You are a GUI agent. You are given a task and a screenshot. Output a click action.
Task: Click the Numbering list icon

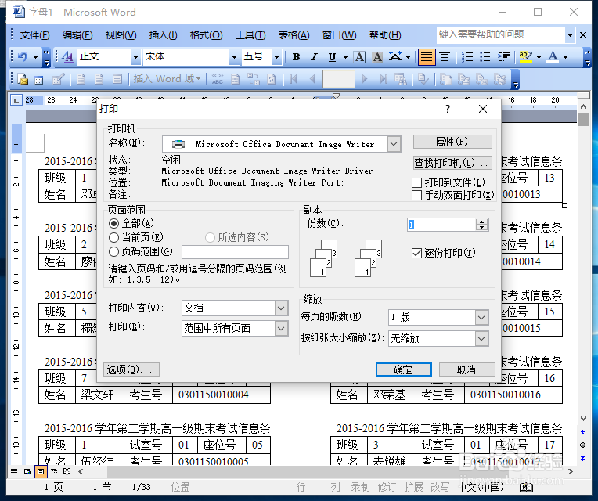[x=467, y=57]
